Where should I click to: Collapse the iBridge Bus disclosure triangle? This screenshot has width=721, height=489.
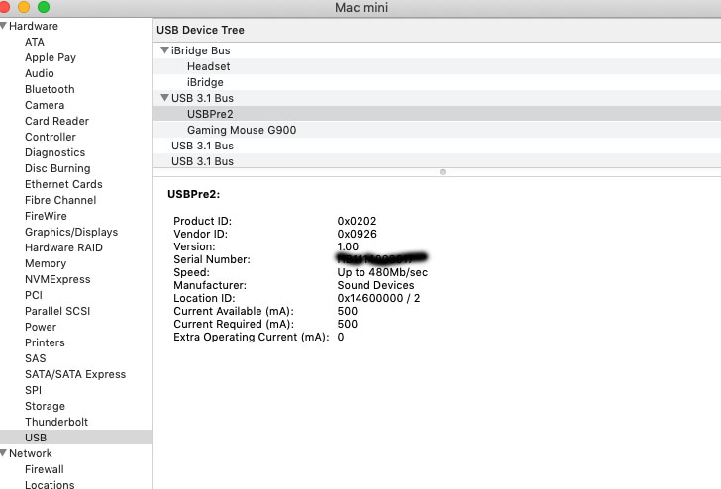click(164, 50)
